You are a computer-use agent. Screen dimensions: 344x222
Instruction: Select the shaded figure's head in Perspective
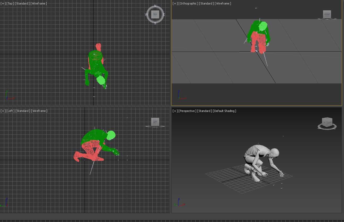tap(274, 153)
